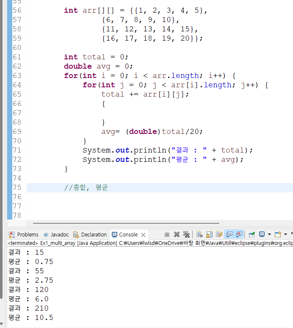Click array row '{16, 17, 18, 19, 20}};'
The image size is (293, 328).
coord(152,38)
